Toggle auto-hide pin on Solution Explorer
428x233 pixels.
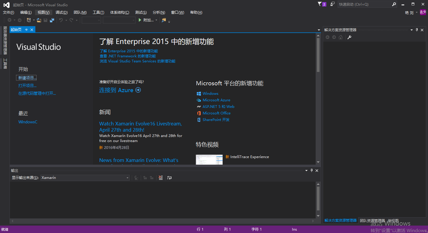pyautogui.click(x=417, y=30)
